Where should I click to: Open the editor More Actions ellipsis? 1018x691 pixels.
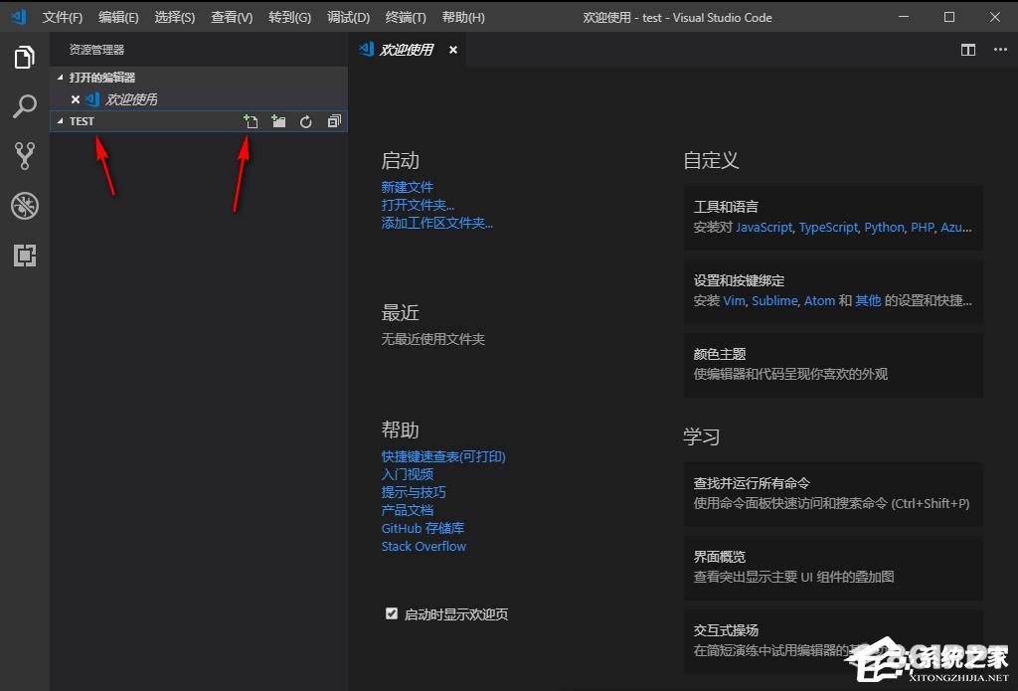1000,50
